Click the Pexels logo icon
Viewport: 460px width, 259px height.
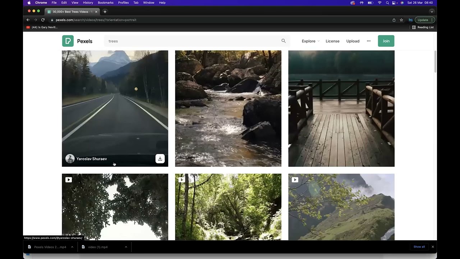(68, 41)
